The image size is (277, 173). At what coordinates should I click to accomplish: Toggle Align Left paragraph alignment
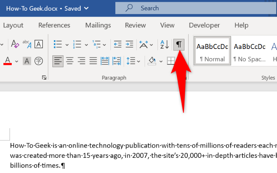tap(58, 60)
